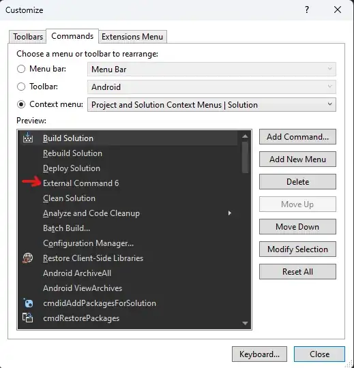Open the Keyboard... settings button
Image resolution: width=354 pixels, height=368 pixels.
pos(259,354)
